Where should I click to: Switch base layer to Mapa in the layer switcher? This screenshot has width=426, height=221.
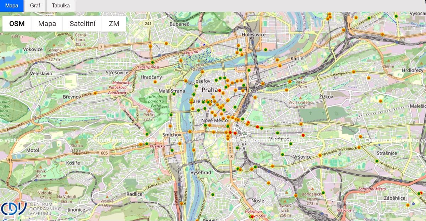click(47, 24)
